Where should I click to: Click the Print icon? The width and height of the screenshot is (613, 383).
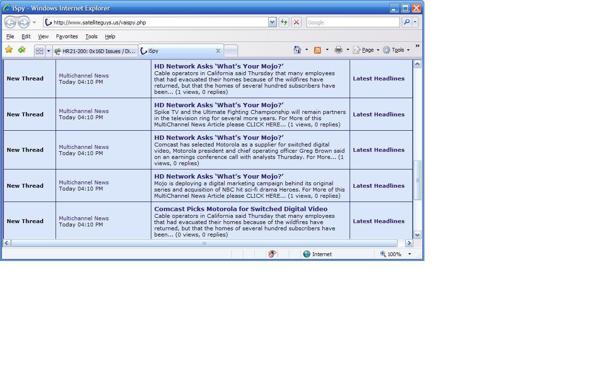(x=339, y=50)
